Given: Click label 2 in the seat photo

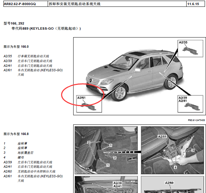Looking at the screenshot, I should point(89,142).
